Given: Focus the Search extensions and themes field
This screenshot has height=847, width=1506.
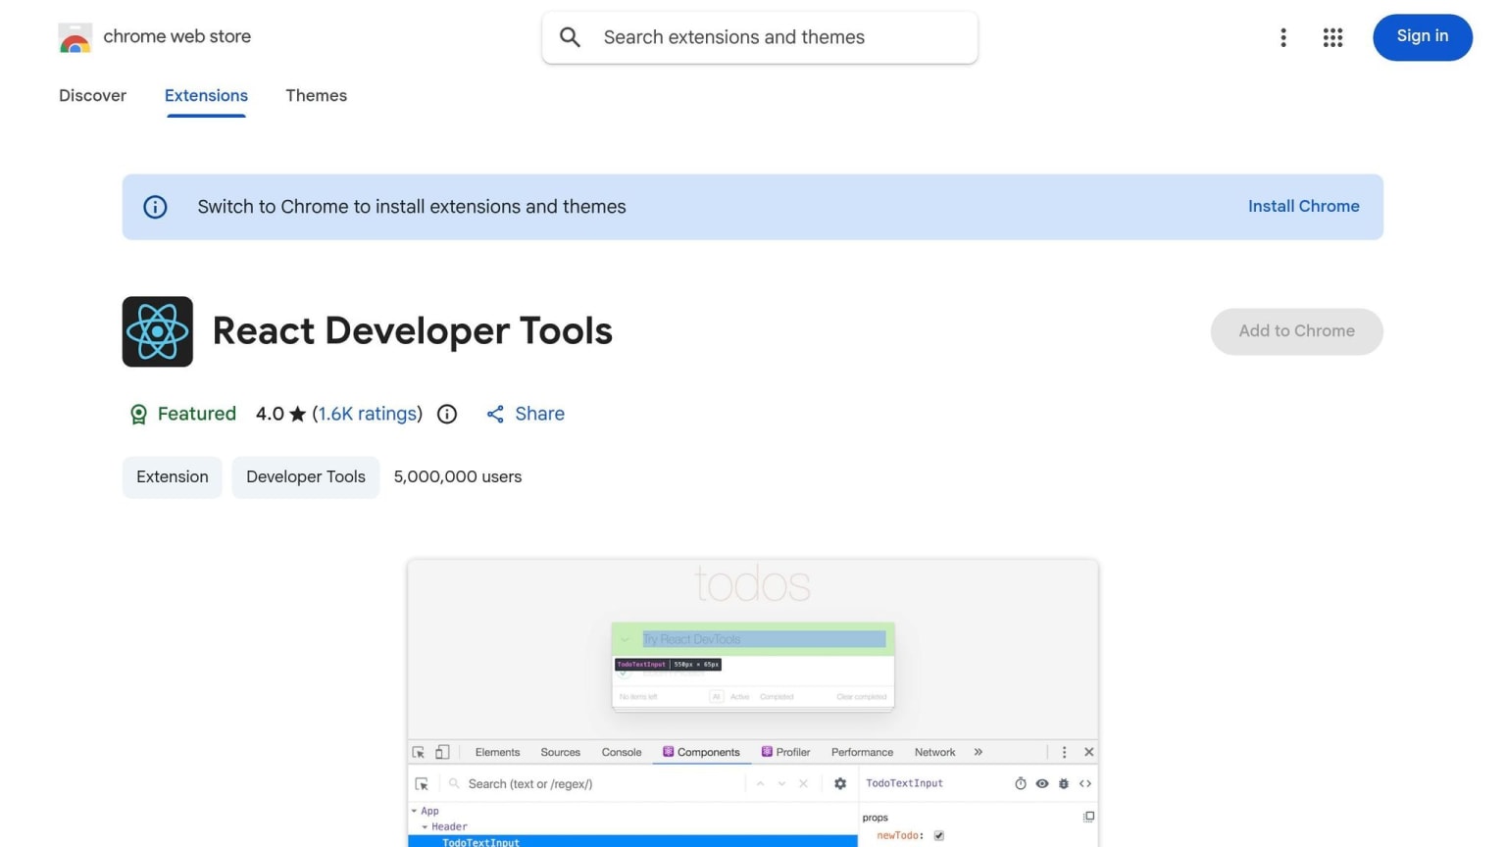Looking at the screenshot, I should pos(760,37).
